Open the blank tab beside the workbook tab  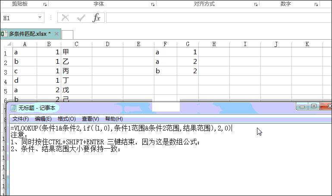[67, 34]
